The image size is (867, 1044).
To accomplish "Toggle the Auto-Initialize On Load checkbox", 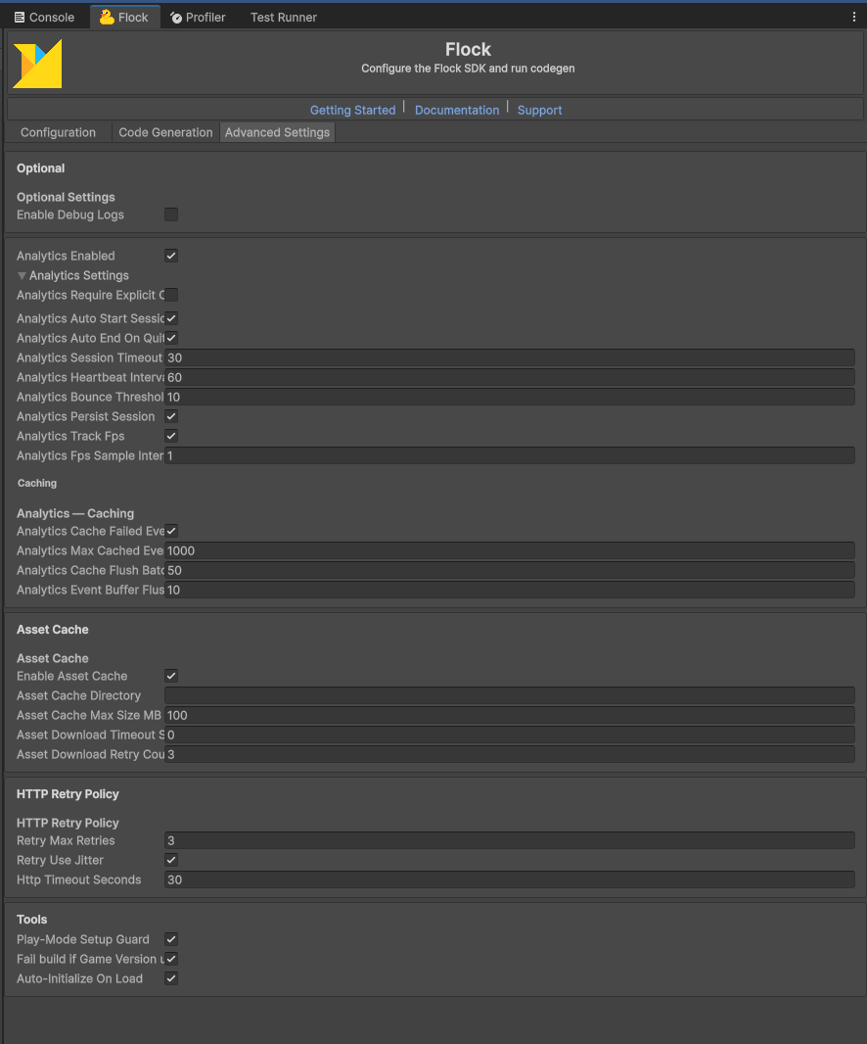I will coord(171,978).
